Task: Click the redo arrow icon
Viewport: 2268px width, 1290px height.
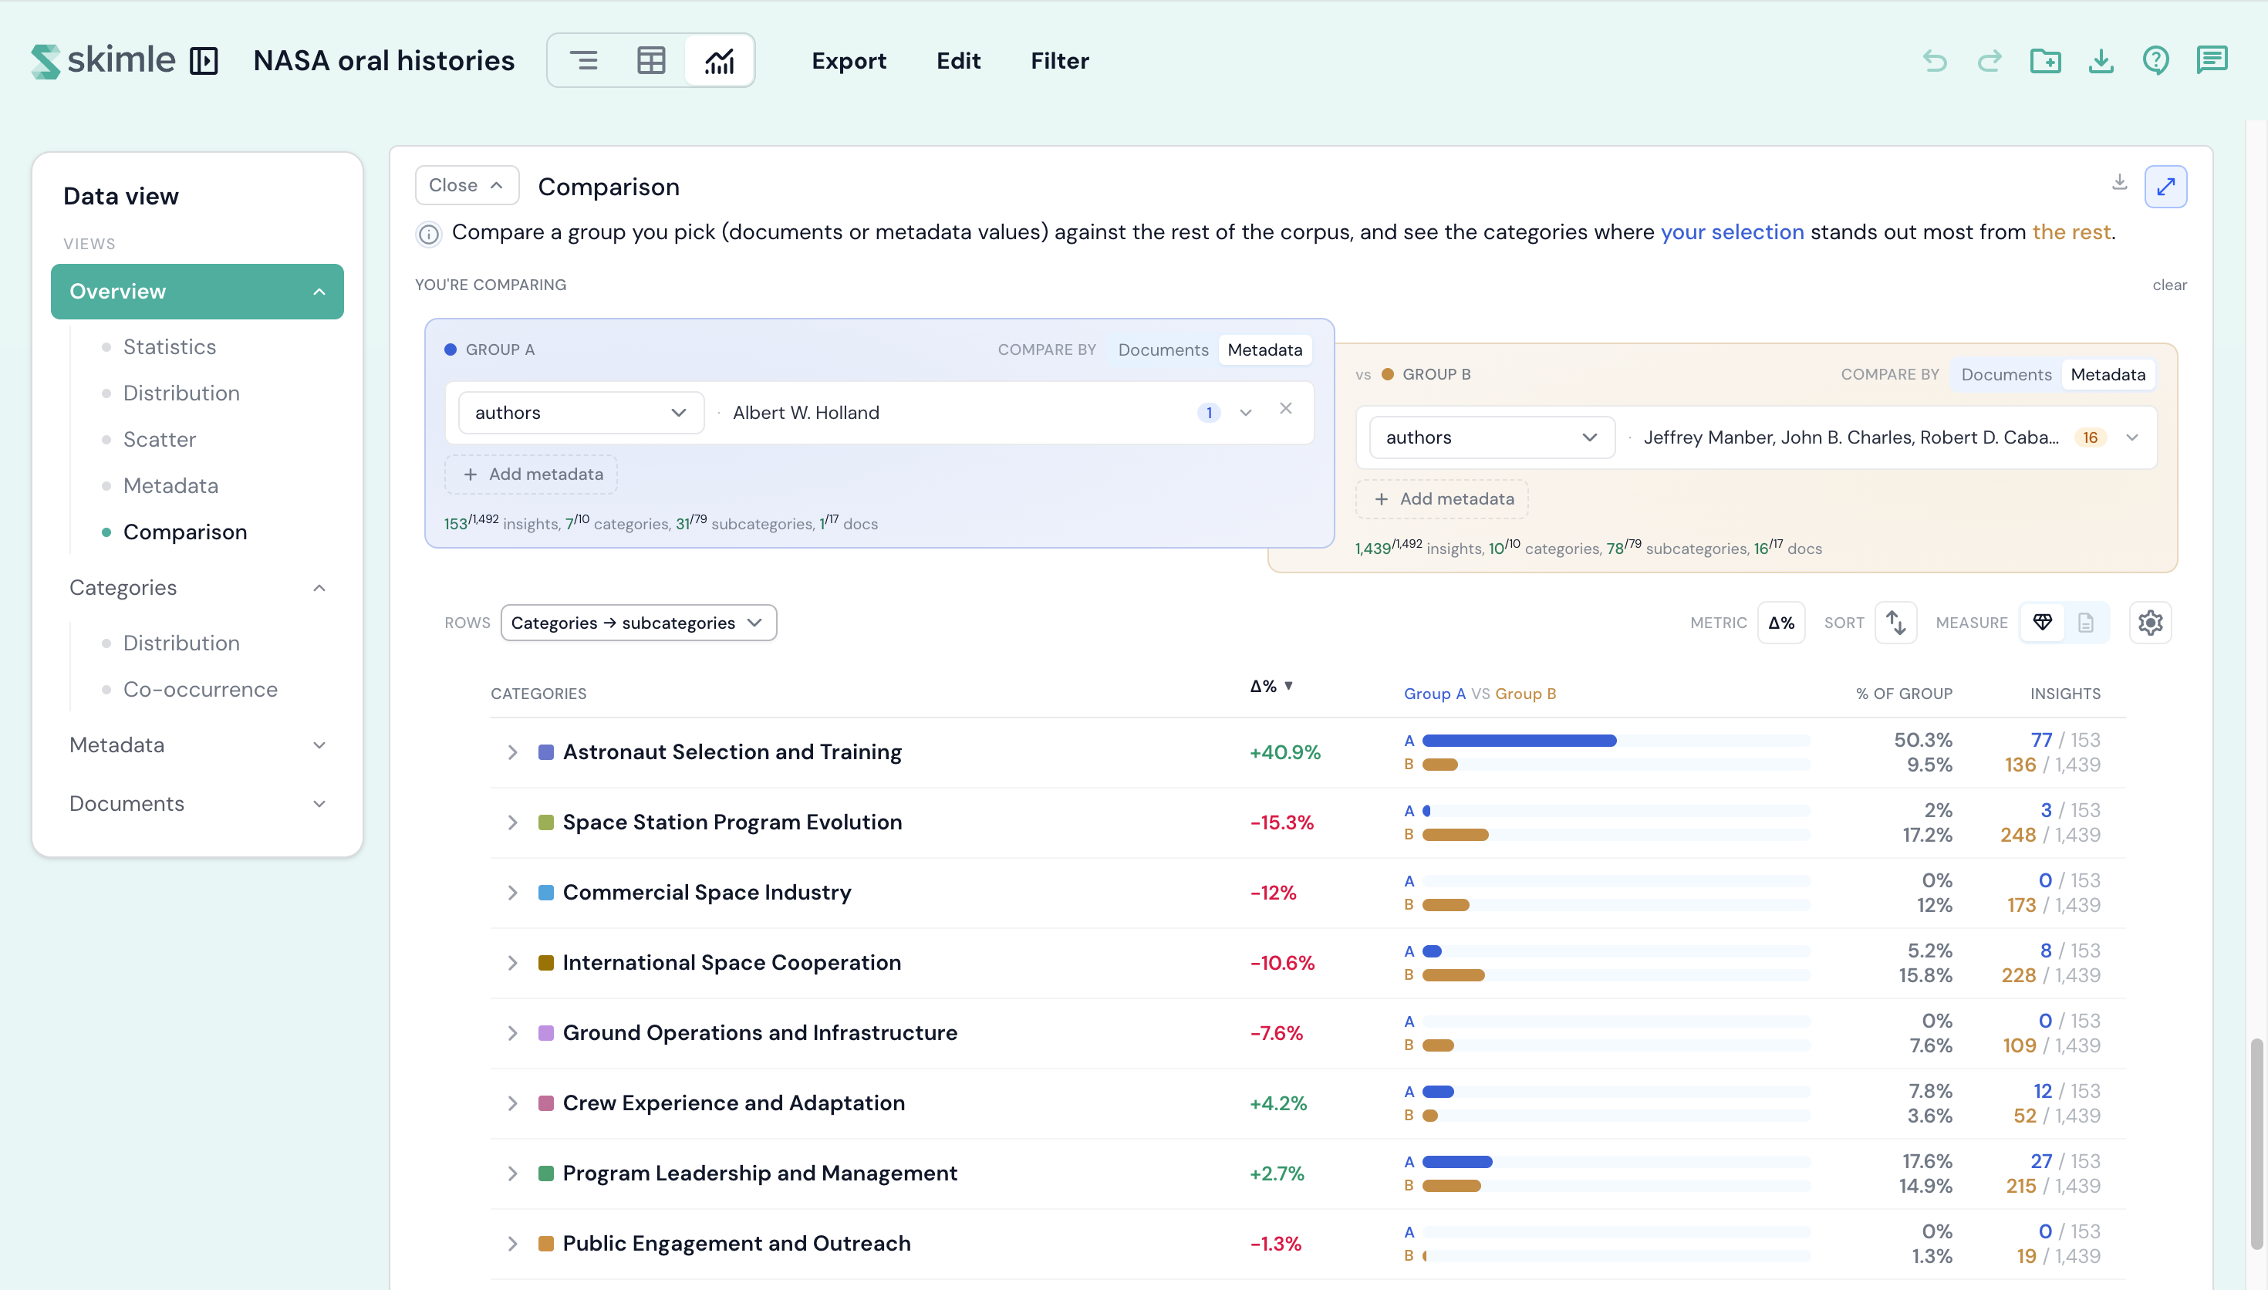Action: pyautogui.click(x=1989, y=60)
